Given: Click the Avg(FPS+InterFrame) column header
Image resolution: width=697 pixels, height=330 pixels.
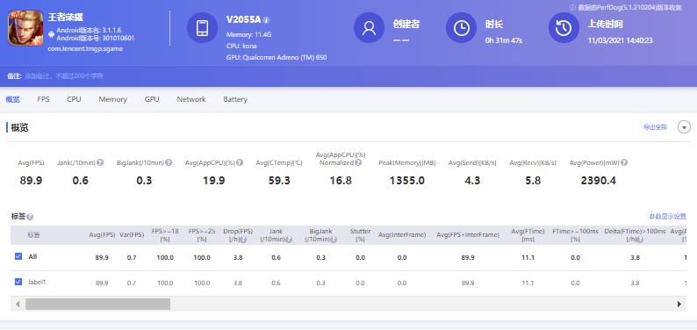Looking at the screenshot, I should coord(468,235).
